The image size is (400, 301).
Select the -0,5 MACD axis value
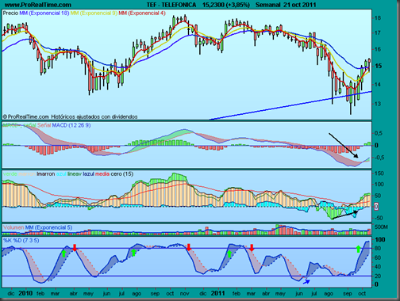coord(379,158)
